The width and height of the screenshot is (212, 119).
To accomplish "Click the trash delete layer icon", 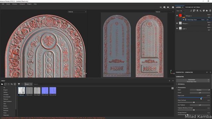I will pyautogui.click(x=210, y=11).
